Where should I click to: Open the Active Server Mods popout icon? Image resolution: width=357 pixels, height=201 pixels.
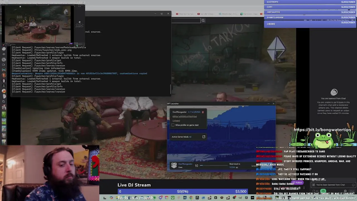pyautogui.click(x=204, y=137)
